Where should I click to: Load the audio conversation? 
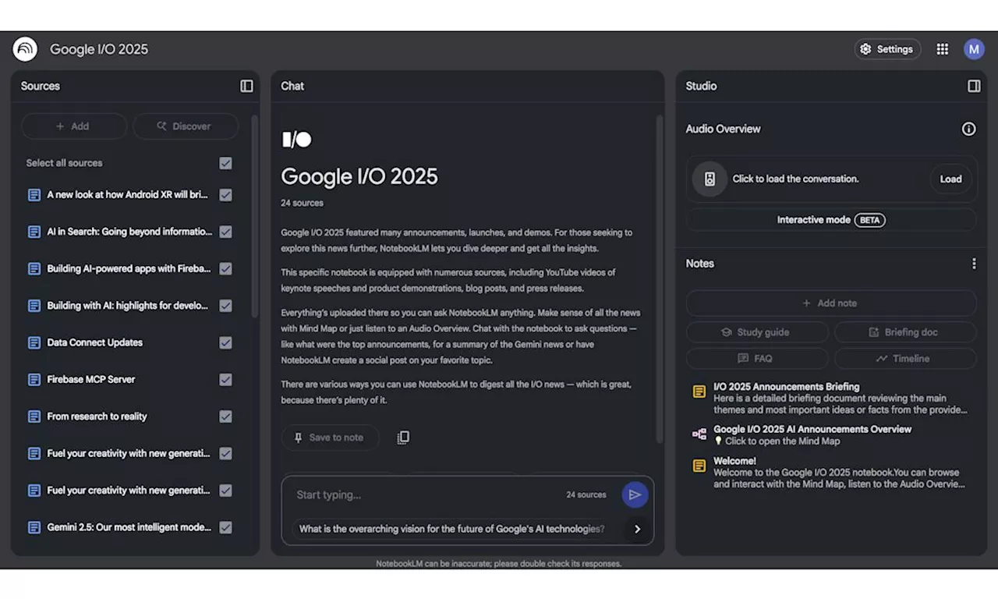point(950,179)
